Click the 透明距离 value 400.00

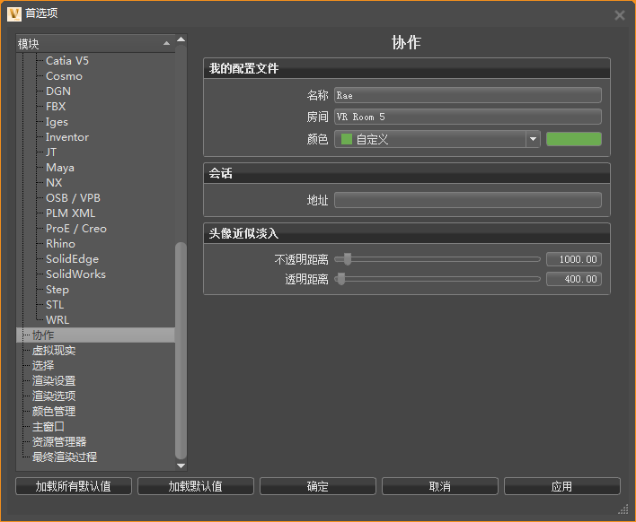click(574, 279)
